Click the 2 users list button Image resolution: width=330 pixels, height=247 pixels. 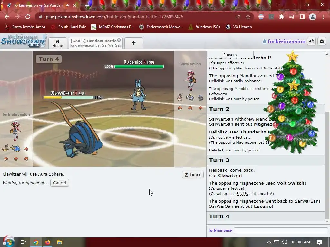tap(230, 55)
